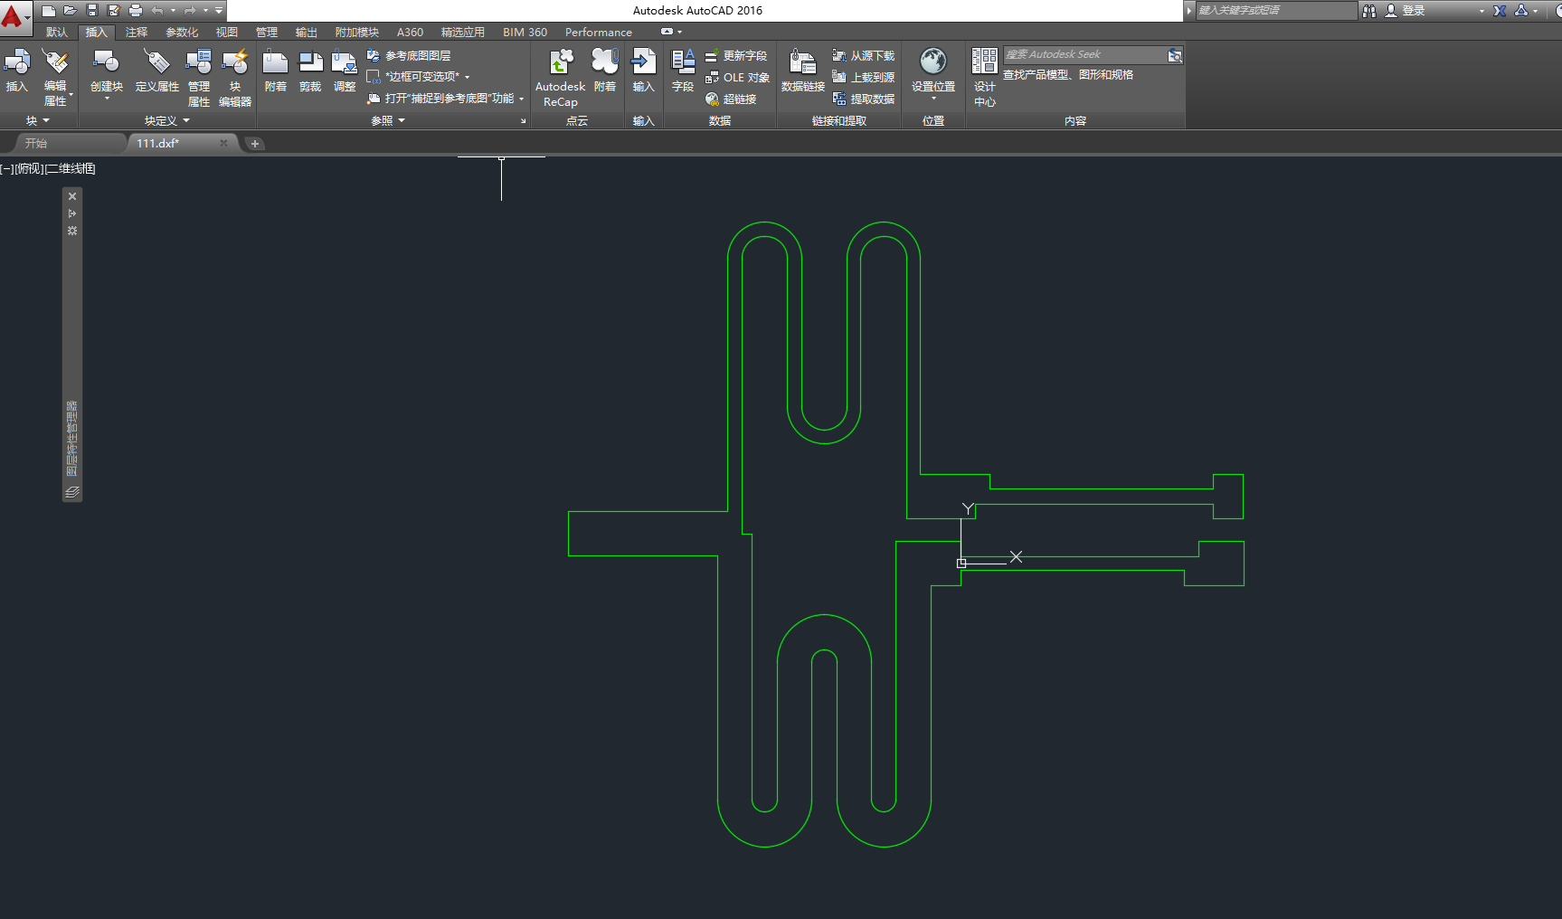Viewport: 1562px width, 919px height.
Task: Switch to the 注释 (Annotate) ribbon tab
Action: click(137, 33)
